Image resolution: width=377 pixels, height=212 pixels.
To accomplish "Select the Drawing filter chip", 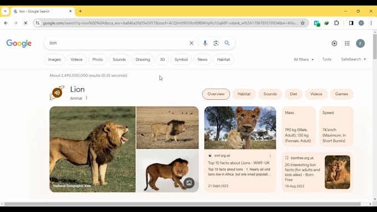I will click(x=142, y=60).
